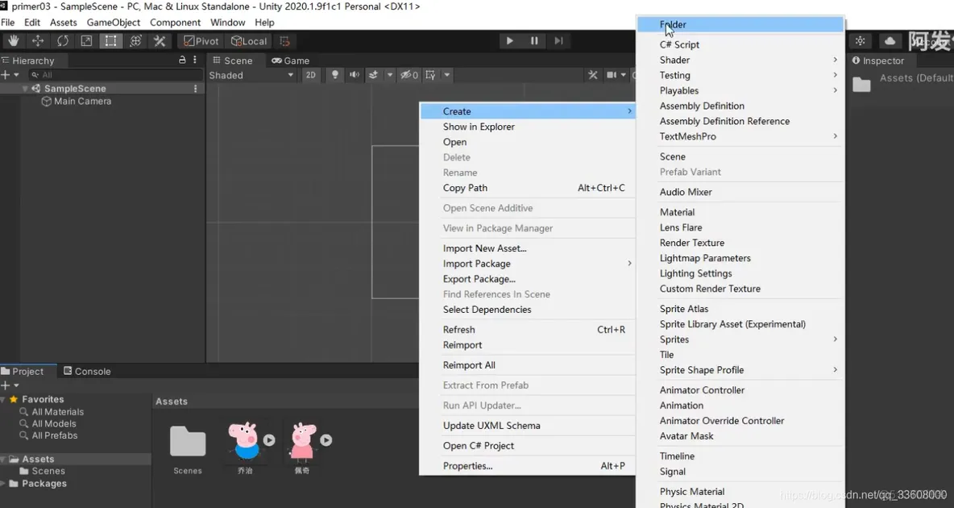The width and height of the screenshot is (954, 508).
Task: Open grid settings dropdown arrow
Action: (447, 75)
